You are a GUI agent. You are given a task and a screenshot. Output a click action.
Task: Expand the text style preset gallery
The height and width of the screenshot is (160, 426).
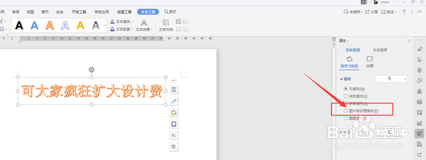click(105, 25)
